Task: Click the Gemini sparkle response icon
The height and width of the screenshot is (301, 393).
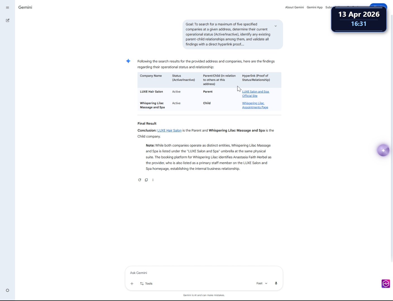Action: point(128,61)
